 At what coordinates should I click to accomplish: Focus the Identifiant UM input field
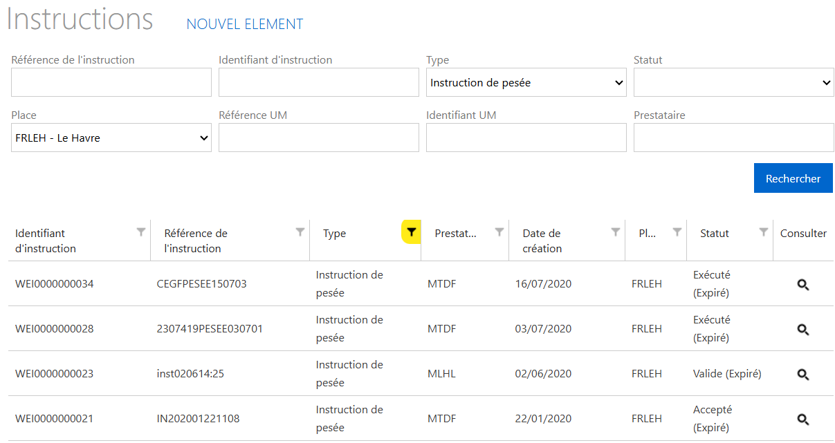(x=526, y=138)
